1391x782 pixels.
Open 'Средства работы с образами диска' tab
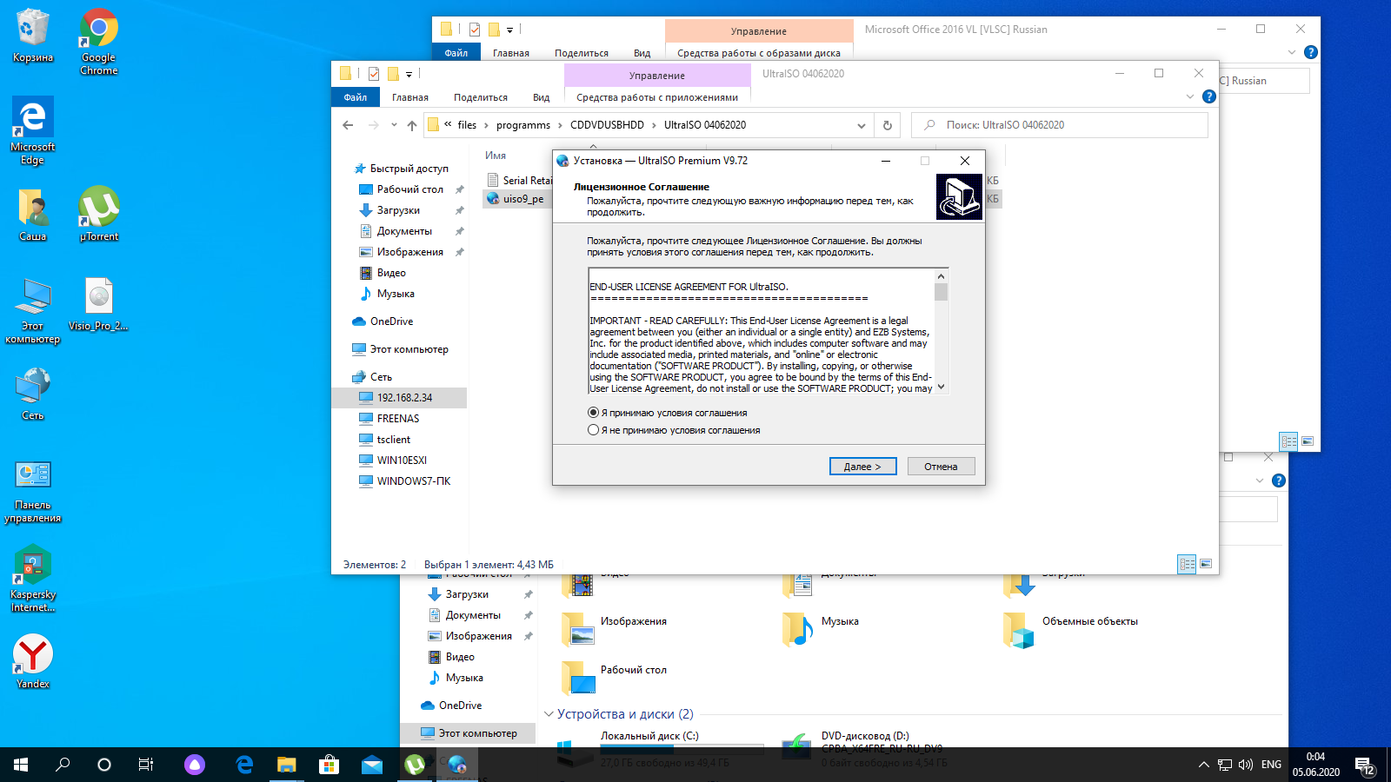(x=759, y=53)
